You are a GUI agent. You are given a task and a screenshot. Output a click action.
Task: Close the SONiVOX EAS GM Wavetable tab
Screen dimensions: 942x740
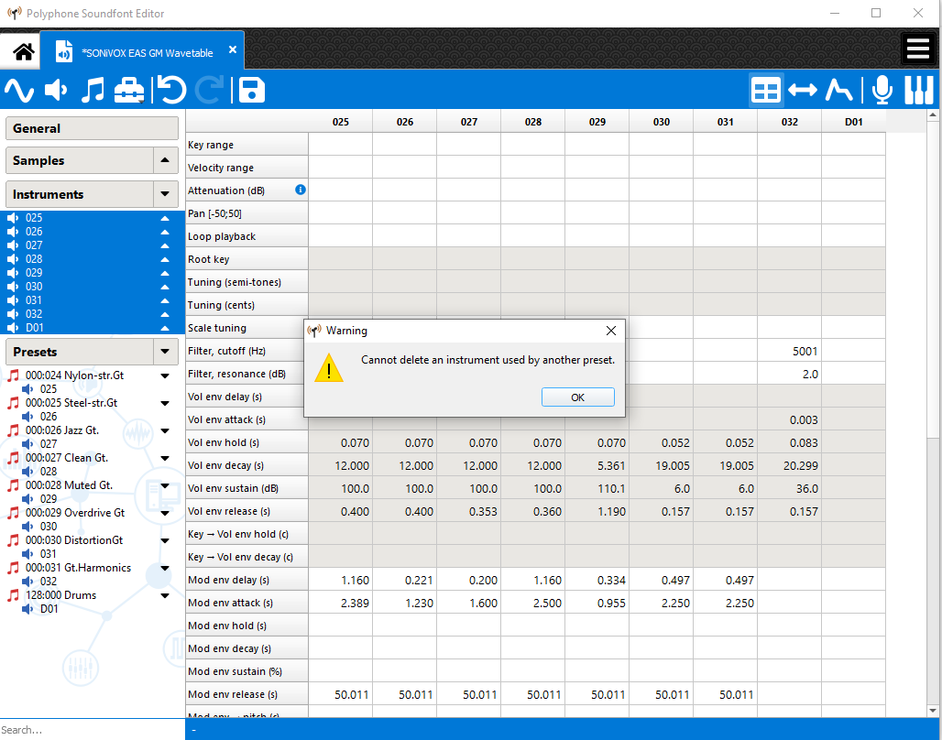coord(233,50)
